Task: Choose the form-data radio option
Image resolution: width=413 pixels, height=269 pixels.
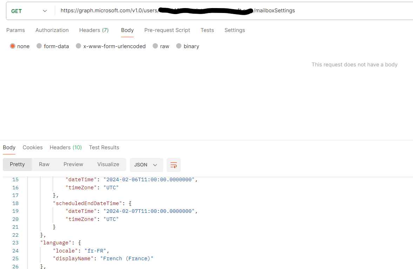Action: click(x=39, y=46)
